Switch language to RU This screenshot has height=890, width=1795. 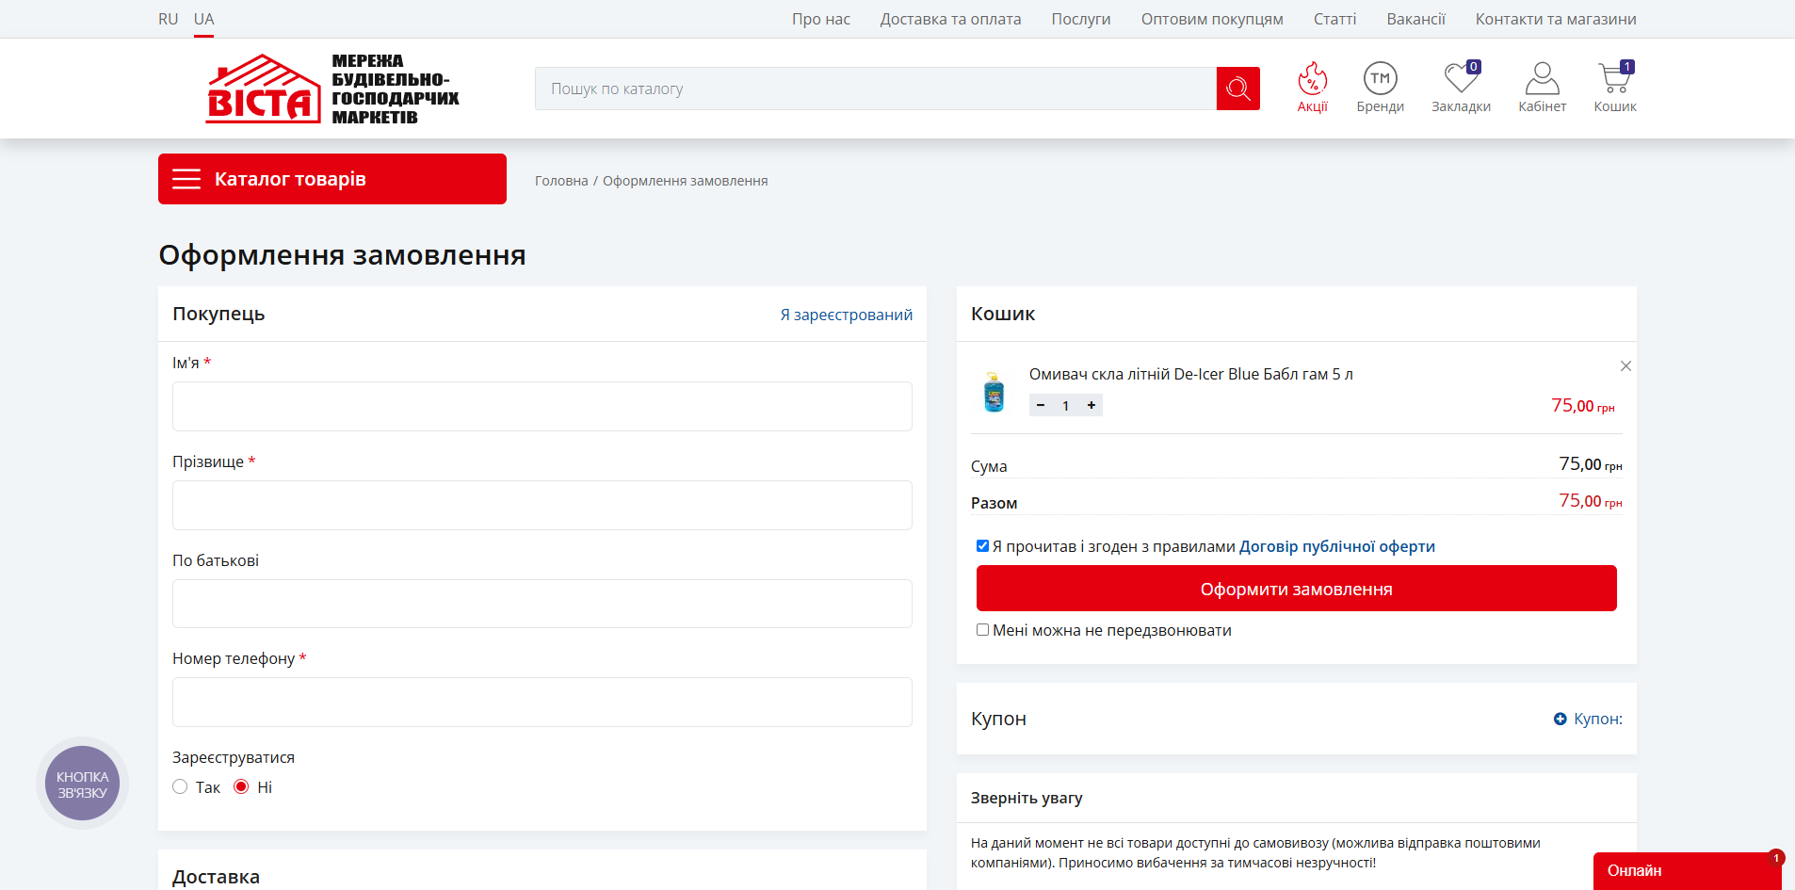(169, 19)
